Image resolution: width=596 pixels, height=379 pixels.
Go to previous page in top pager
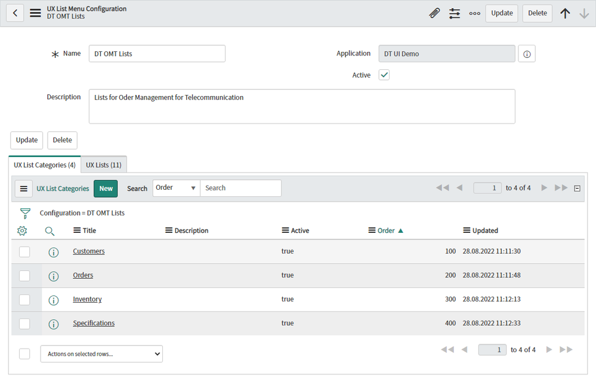pyautogui.click(x=459, y=187)
